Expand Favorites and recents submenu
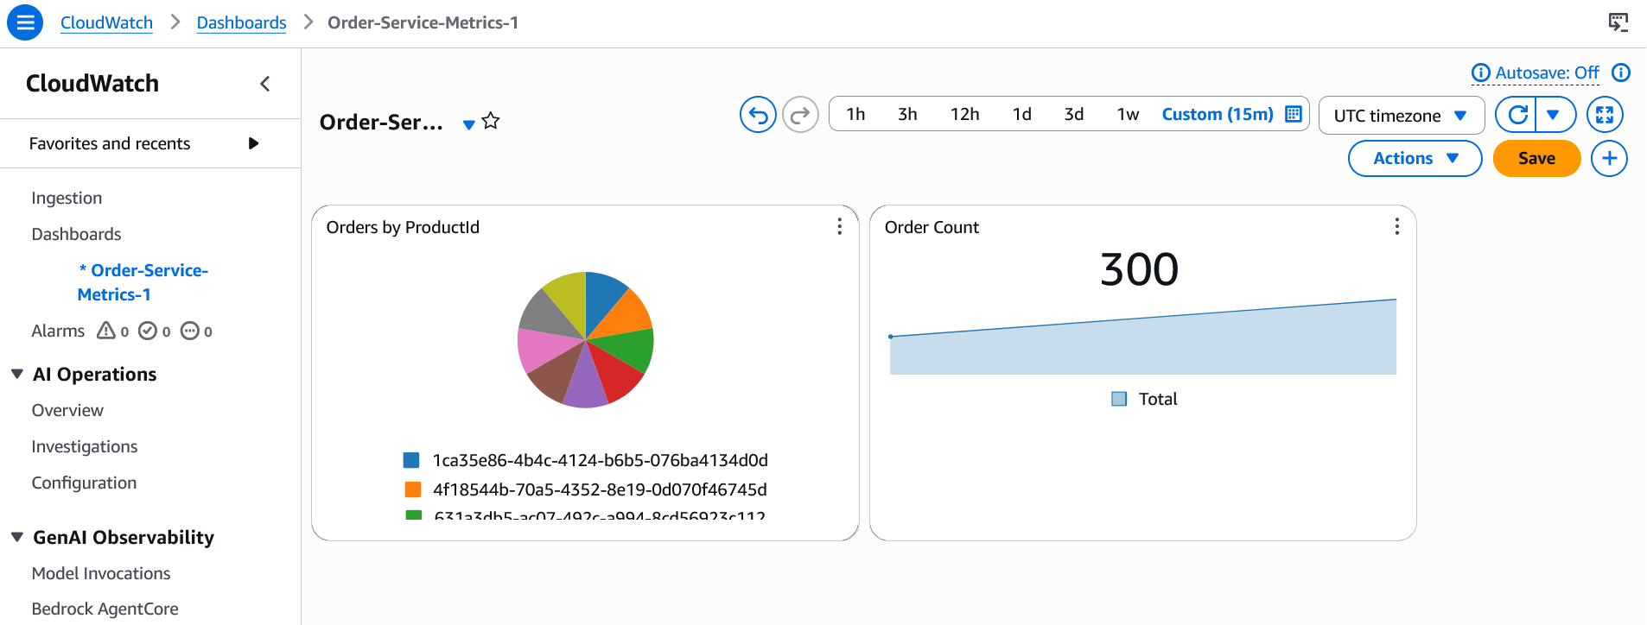 point(253,143)
